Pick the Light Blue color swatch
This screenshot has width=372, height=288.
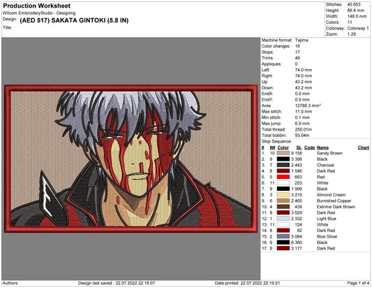tap(283, 218)
